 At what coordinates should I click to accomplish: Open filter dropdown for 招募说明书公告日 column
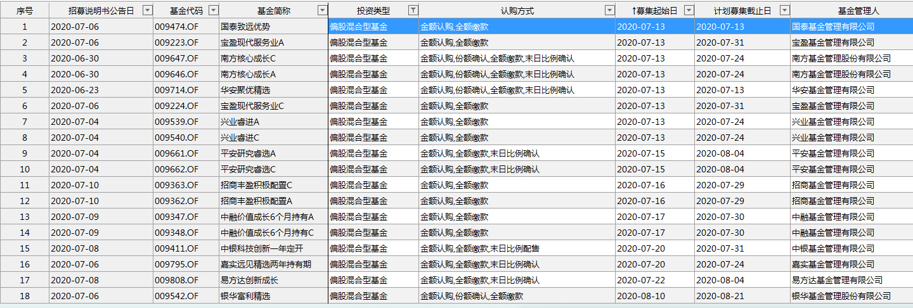point(148,10)
